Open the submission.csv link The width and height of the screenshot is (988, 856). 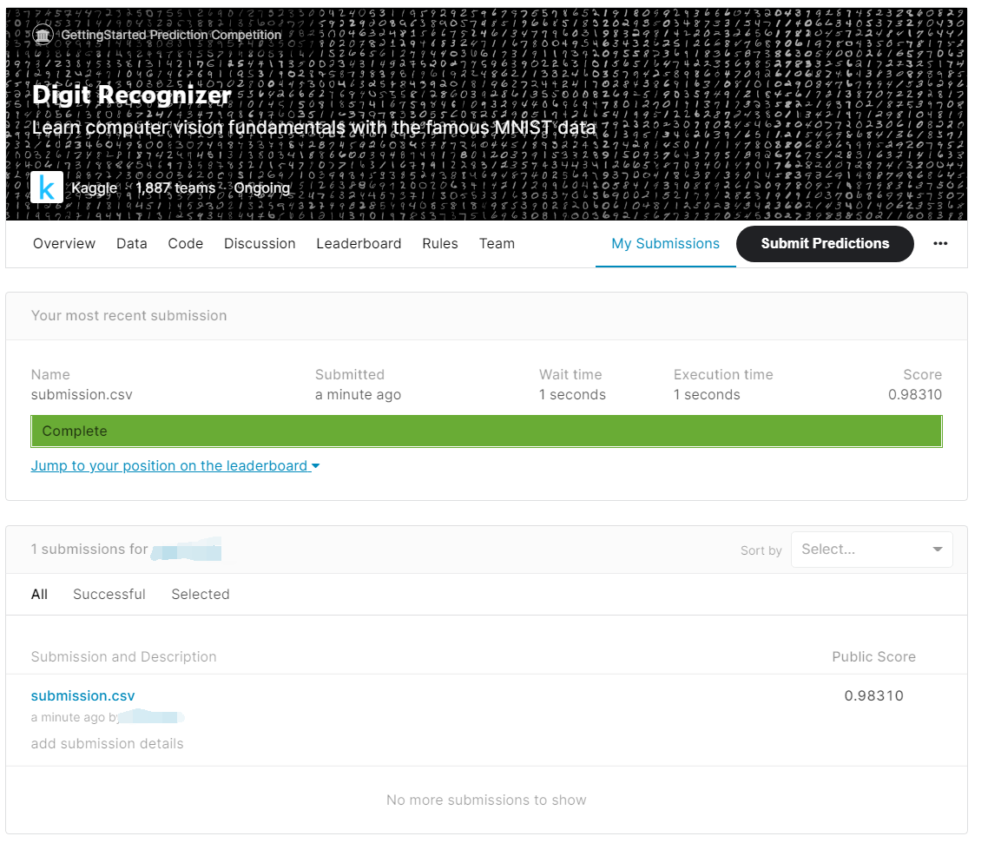[x=82, y=695]
